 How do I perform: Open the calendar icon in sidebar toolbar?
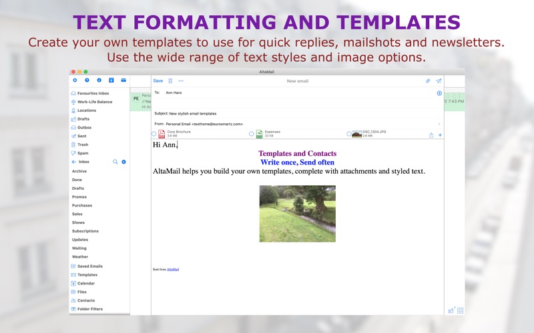coord(111,80)
